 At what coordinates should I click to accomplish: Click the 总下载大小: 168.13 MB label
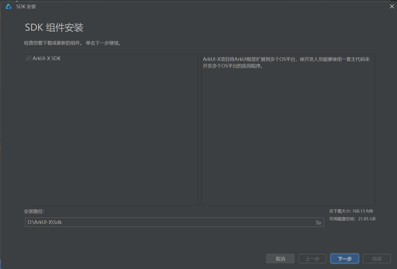coord(351,211)
